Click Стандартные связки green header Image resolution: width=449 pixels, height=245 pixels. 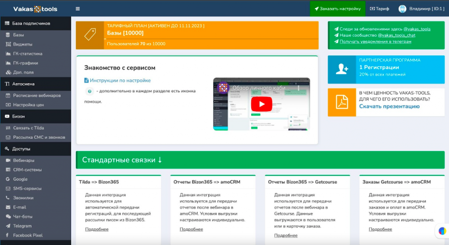click(260, 160)
